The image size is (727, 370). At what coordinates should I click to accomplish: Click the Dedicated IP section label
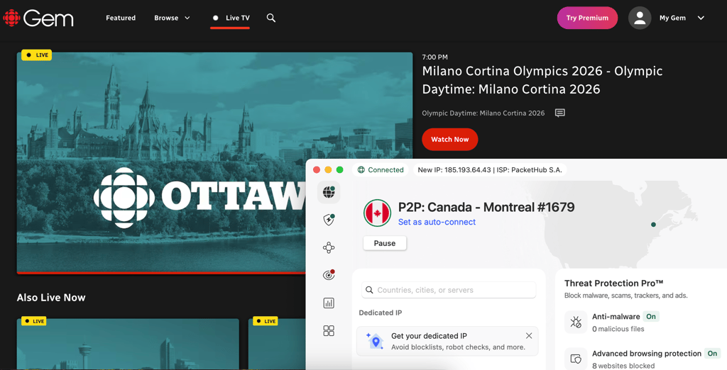(x=381, y=313)
